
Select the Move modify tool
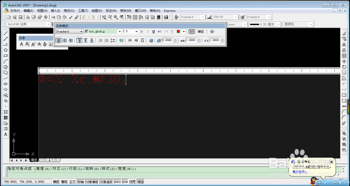pyautogui.click(x=344, y=61)
